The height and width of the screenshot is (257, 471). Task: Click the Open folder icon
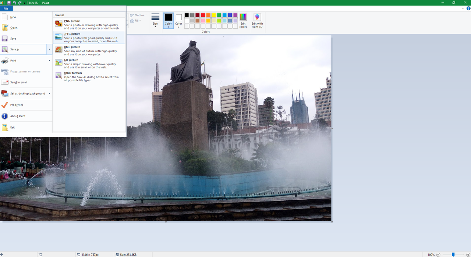pos(5,28)
